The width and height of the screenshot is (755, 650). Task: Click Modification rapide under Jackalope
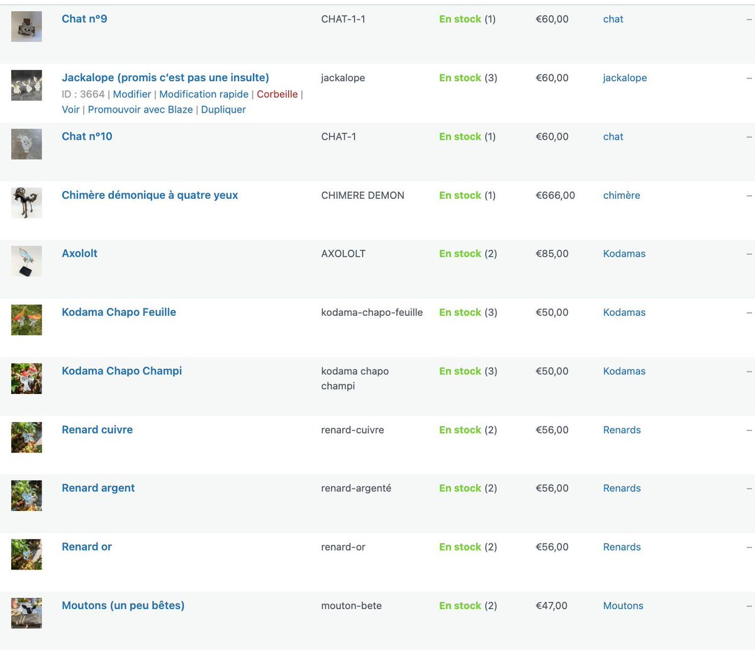(204, 94)
